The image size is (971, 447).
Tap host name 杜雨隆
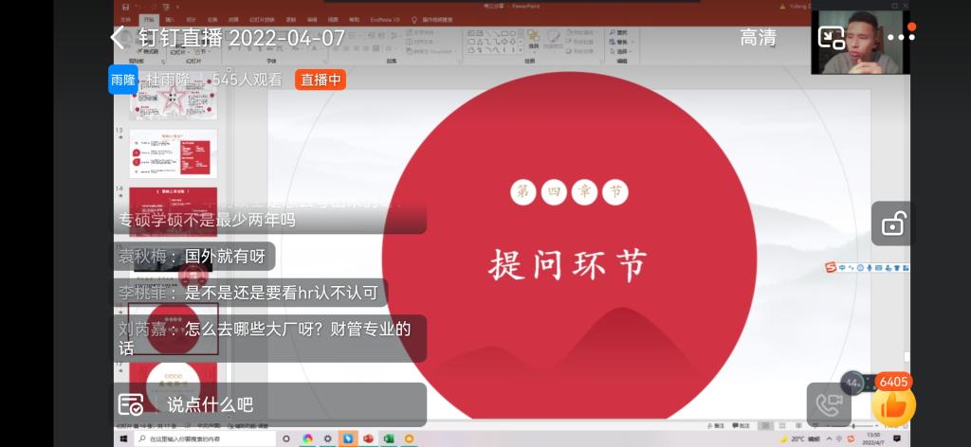(168, 80)
